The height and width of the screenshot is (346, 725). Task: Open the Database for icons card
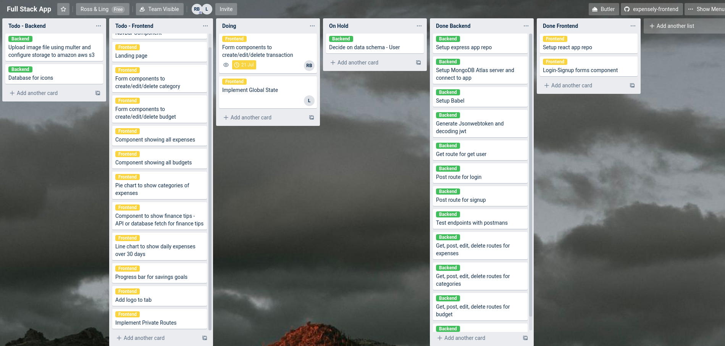pyautogui.click(x=54, y=74)
